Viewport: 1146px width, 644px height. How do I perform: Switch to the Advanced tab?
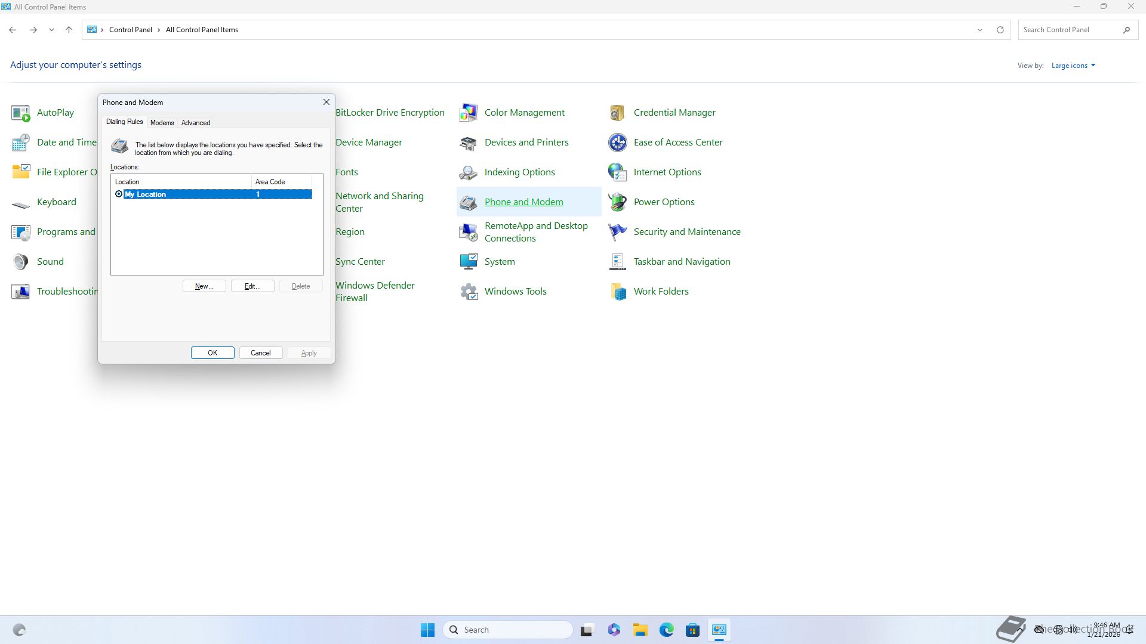coord(196,123)
